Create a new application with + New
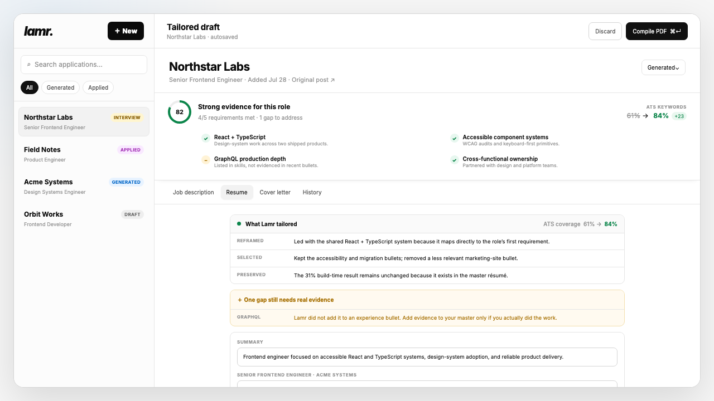Viewport: 714px width, 401px height. (126, 31)
